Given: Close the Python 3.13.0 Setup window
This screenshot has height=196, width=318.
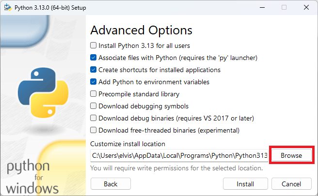Looking at the screenshot, I should click(x=306, y=7).
